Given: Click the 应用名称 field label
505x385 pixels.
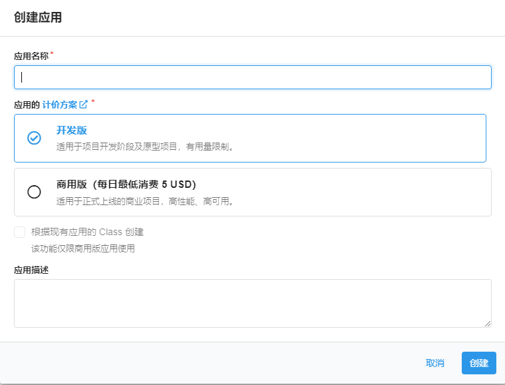Looking at the screenshot, I should point(31,56).
